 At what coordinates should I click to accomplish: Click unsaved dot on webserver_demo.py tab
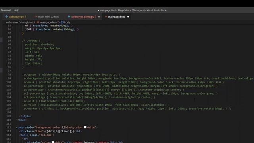pos(99,17)
